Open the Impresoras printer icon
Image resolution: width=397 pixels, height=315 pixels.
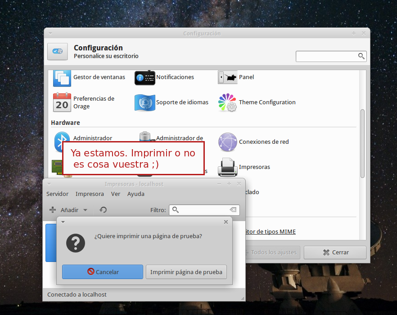tap(228, 167)
